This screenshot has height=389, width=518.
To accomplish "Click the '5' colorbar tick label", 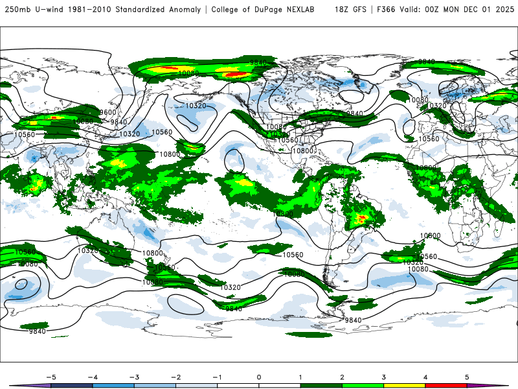I will click(467, 377).
